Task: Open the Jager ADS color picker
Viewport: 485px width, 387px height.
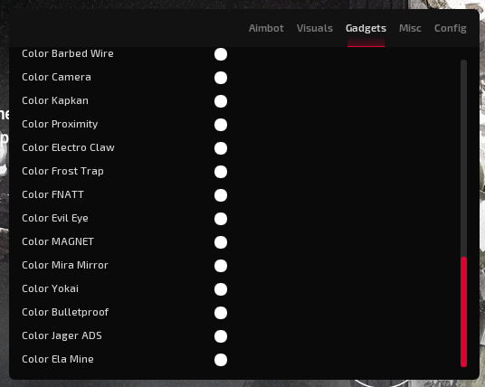Action: (x=221, y=336)
